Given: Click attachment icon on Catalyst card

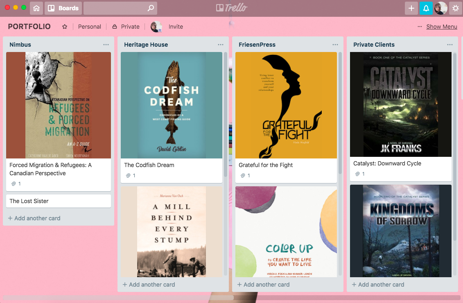Looking at the screenshot, I should click(x=357, y=174).
